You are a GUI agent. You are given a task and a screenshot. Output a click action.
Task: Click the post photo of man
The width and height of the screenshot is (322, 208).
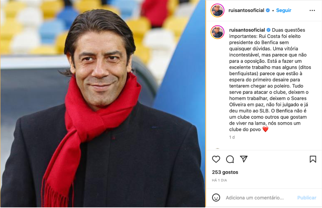(x=103, y=104)
